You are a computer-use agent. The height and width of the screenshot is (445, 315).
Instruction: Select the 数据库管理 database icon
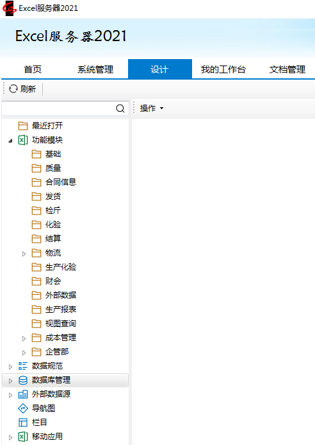point(23,380)
